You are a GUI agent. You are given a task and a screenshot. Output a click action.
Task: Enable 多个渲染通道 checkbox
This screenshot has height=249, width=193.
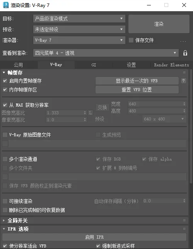pyautogui.click(x=5, y=159)
